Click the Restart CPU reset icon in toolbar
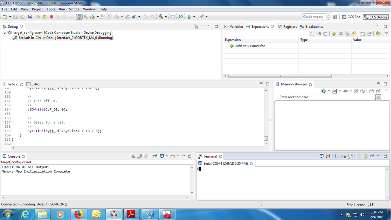The height and width of the screenshot is (220, 391). click(x=127, y=17)
